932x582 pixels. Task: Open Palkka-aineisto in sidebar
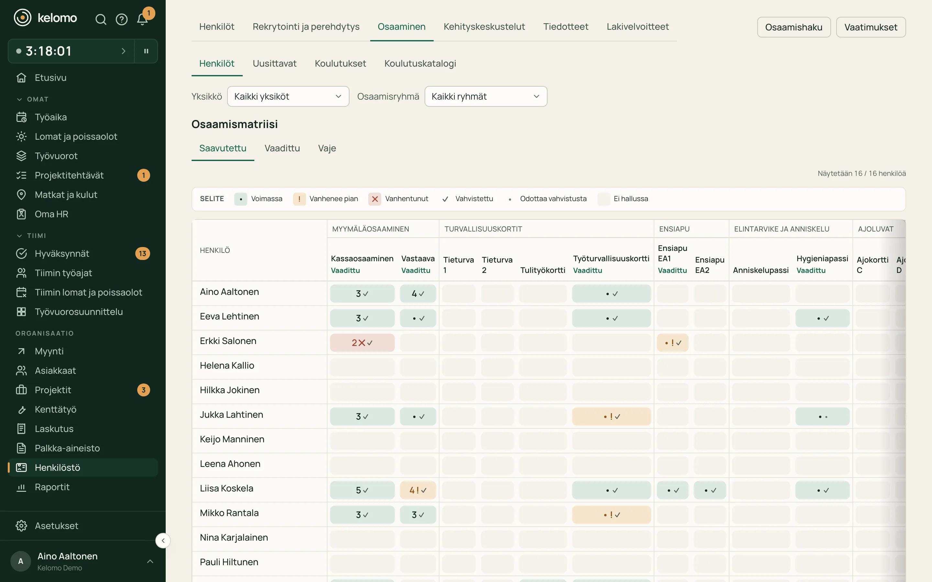click(83, 448)
